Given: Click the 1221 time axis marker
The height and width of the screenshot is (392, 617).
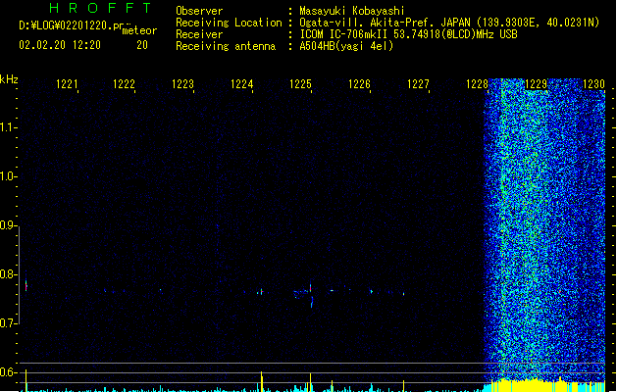Looking at the screenshot, I should [x=67, y=84].
